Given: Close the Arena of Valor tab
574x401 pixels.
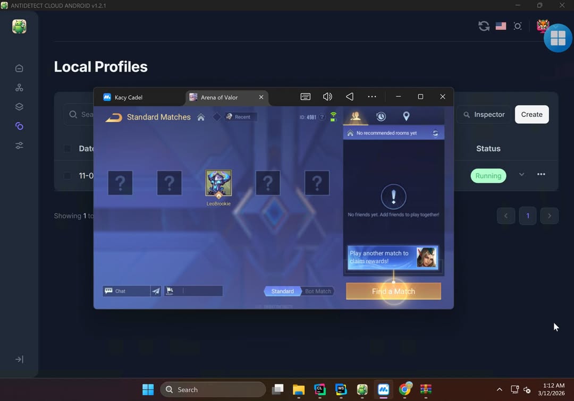Looking at the screenshot, I should click(x=261, y=97).
